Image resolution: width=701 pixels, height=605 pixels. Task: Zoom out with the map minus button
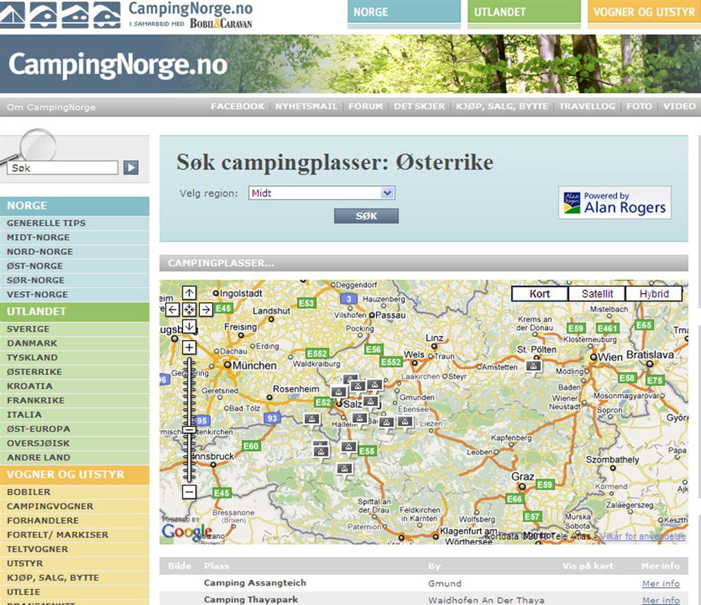click(x=190, y=491)
